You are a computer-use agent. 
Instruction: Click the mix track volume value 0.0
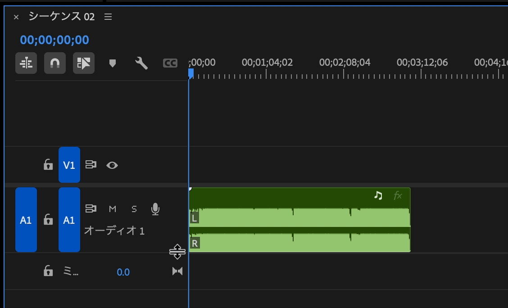(123, 272)
